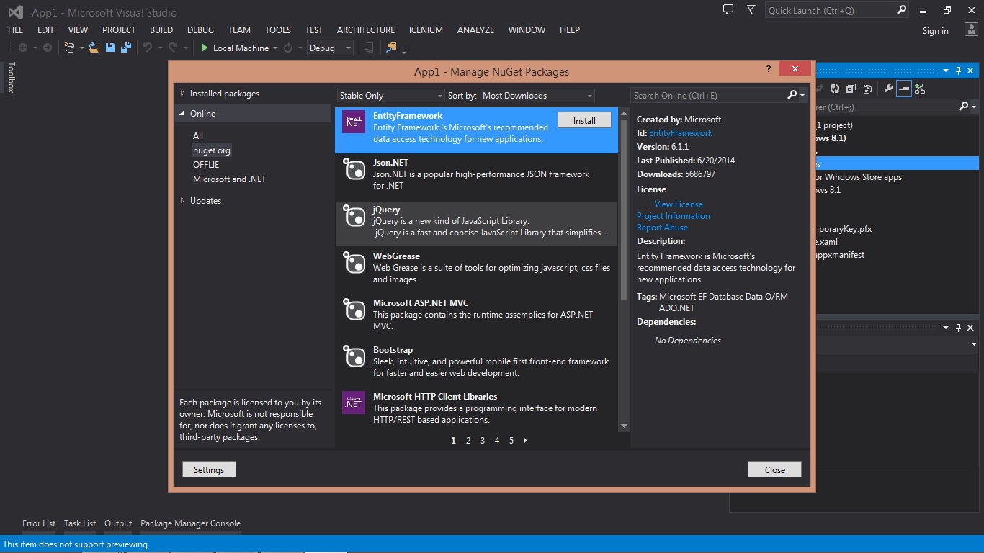This screenshot has width=984, height=553.
Task: Open the feedback speech bubble icon
Action: pyautogui.click(x=728, y=9)
